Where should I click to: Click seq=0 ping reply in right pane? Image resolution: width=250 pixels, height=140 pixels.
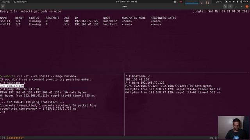(173, 89)
